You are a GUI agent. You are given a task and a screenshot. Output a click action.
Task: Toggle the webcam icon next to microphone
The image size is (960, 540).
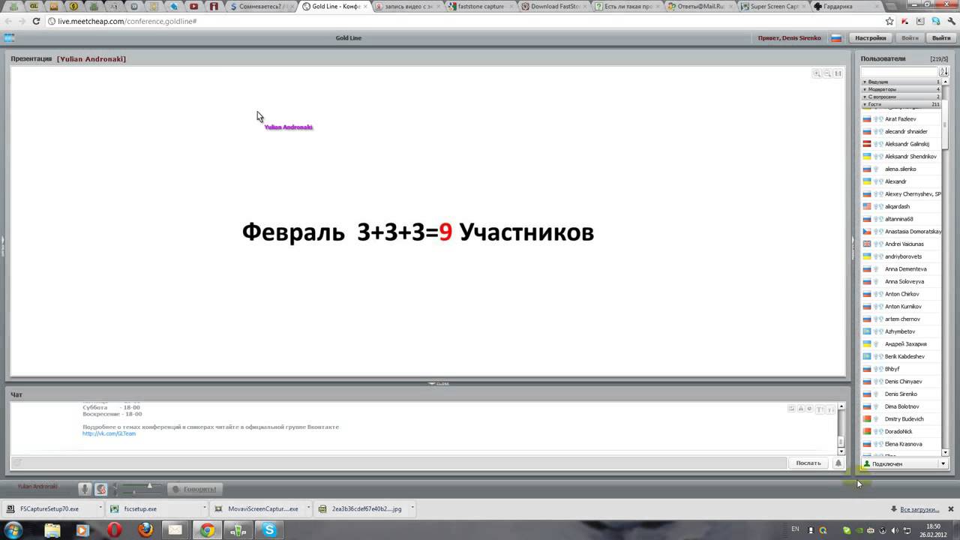click(x=100, y=489)
